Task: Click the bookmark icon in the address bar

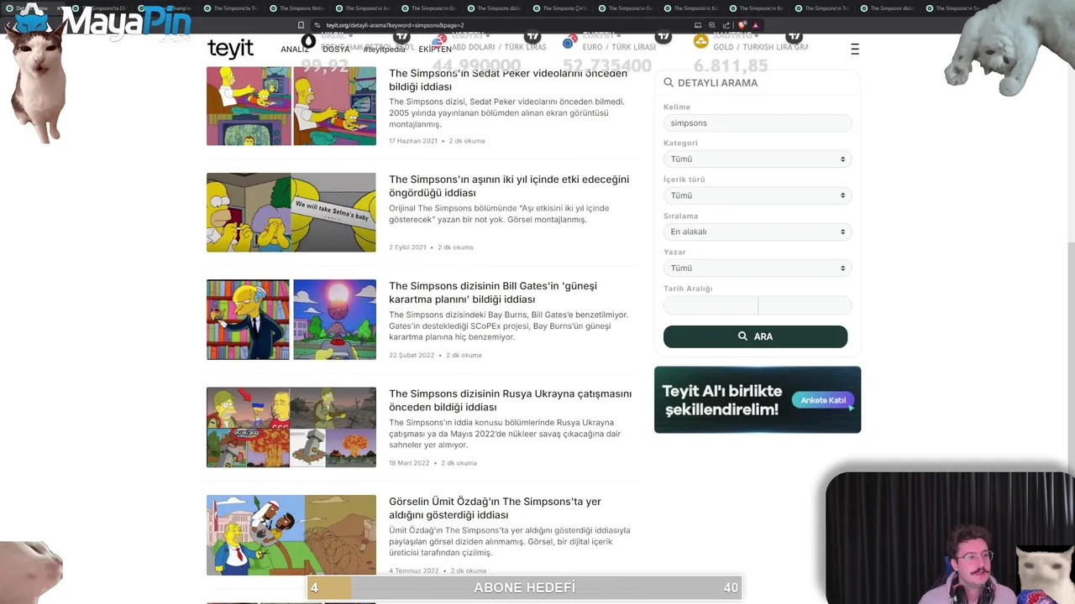Action: 301,25
